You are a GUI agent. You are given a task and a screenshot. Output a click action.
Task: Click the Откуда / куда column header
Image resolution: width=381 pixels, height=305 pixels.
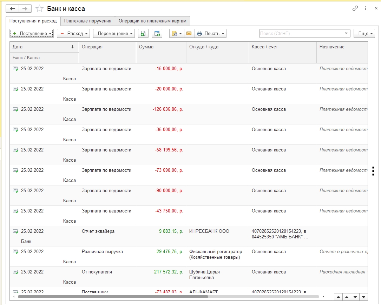[217, 52]
